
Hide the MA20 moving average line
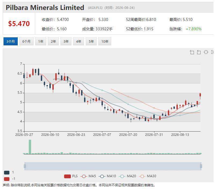(x=127, y=176)
